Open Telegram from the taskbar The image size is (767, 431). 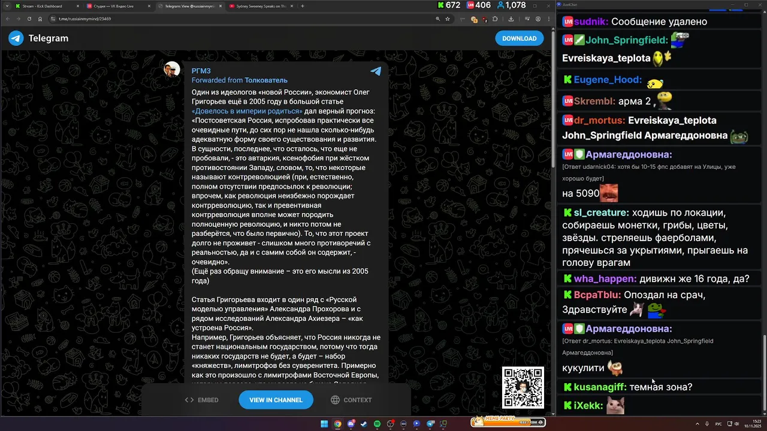430,424
